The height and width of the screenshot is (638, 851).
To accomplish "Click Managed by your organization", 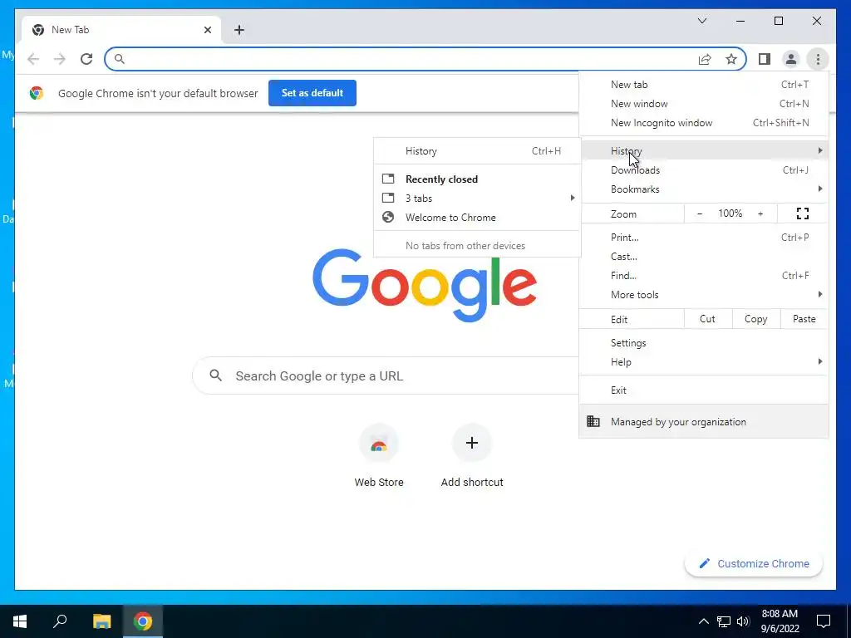I will [x=703, y=421].
